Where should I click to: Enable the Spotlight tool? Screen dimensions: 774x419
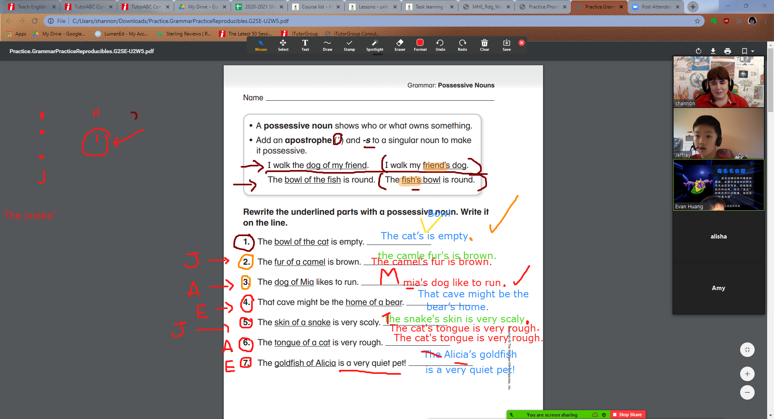[x=375, y=45]
